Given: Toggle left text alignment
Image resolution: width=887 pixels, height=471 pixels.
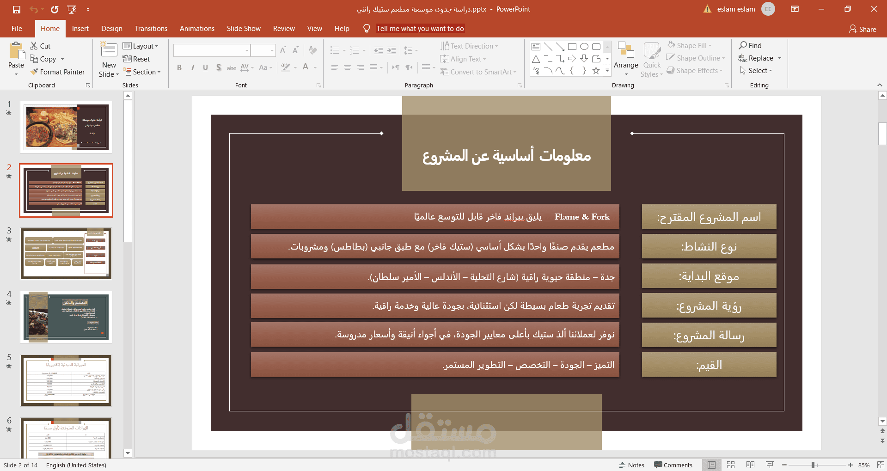Looking at the screenshot, I should pyautogui.click(x=335, y=67).
